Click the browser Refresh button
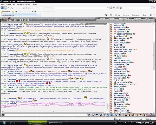Viewport: 156px width, 125px height. [114, 8]
